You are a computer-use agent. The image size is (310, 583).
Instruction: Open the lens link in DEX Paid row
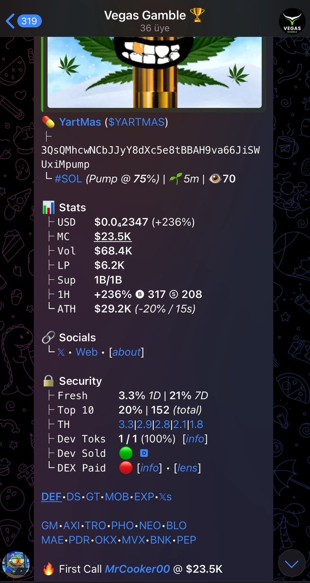[187, 468]
